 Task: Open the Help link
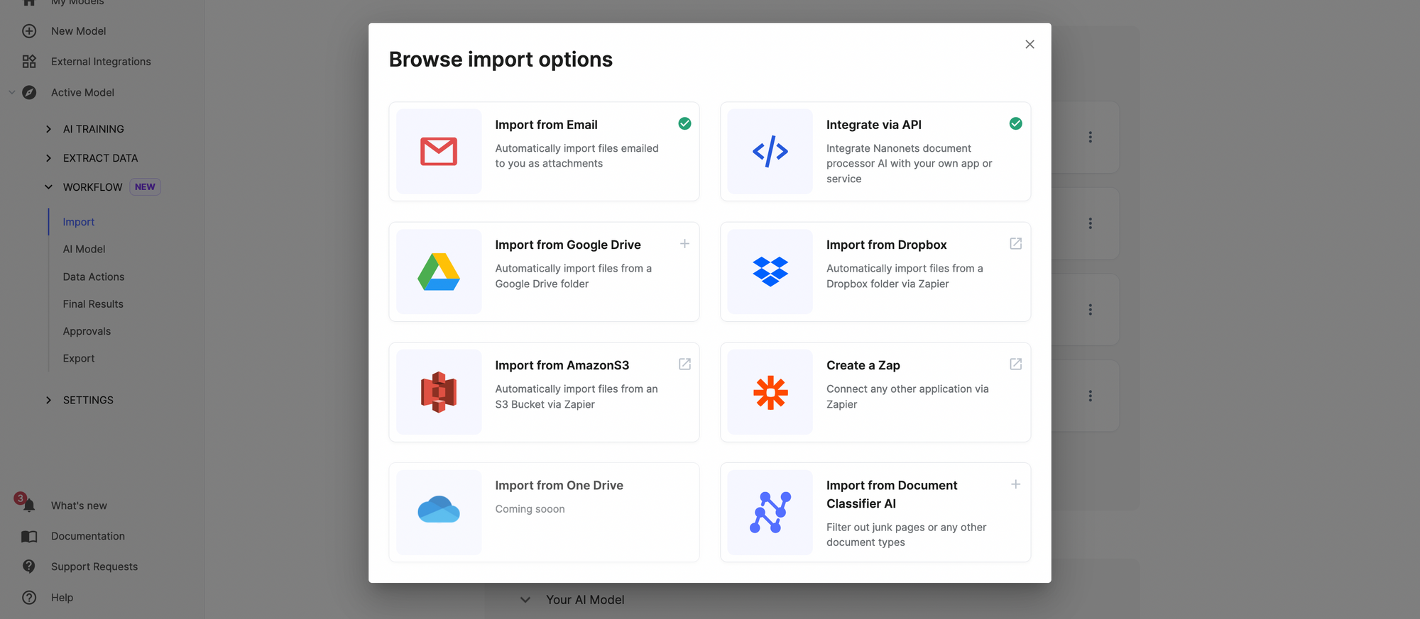[x=62, y=598]
